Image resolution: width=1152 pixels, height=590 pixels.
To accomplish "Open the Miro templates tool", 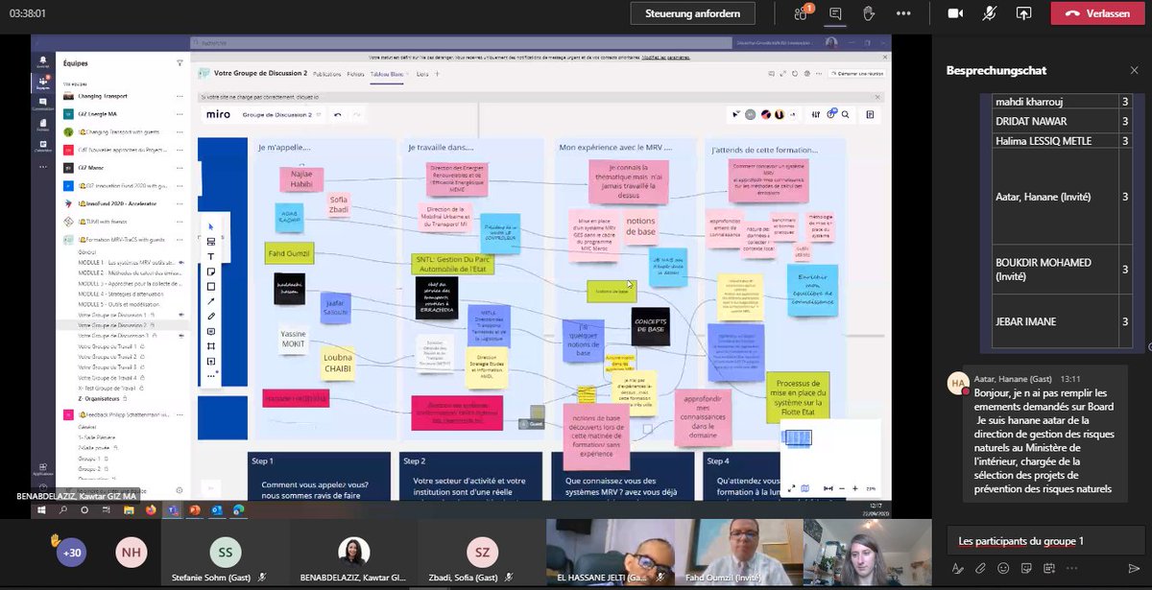I will click(211, 242).
